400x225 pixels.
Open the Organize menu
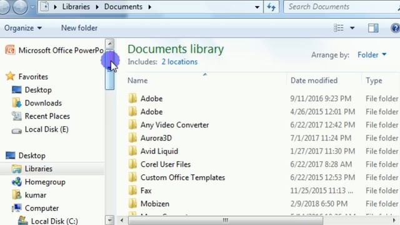[23, 27]
